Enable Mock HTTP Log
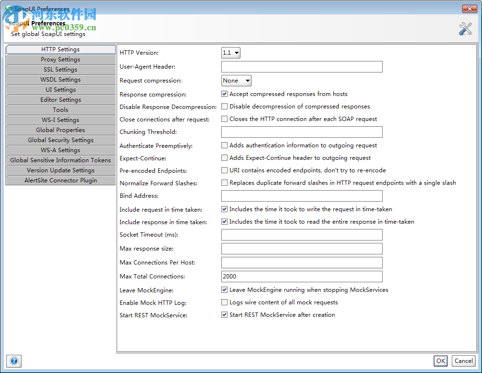Image resolution: width=482 pixels, height=373 pixels. [x=224, y=302]
